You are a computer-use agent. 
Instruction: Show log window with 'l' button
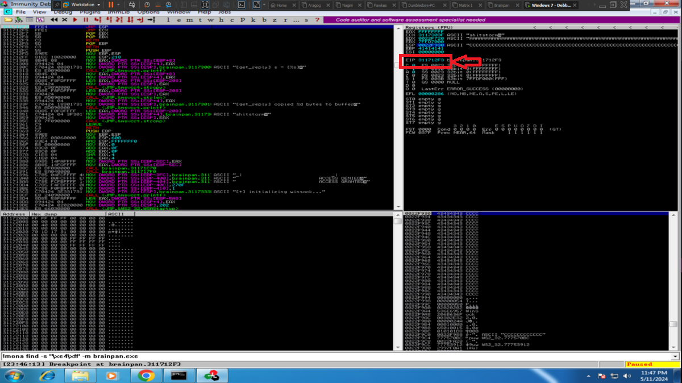168,20
